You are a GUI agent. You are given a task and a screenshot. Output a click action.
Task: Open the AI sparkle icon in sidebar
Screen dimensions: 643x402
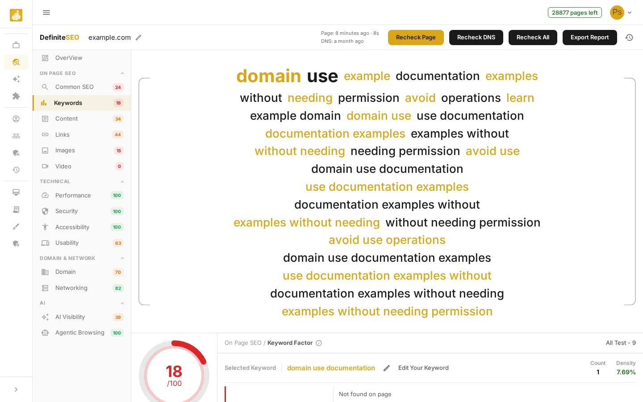pyautogui.click(x=16, y=79)
